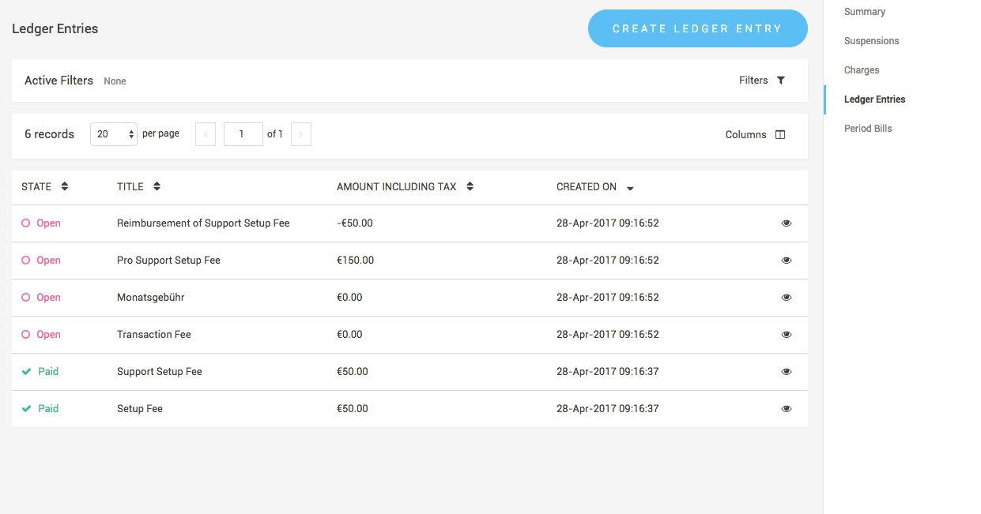Viewport: 981px width, 514px height.
Task: Click the Paid checkmark on Setup Fee row
Action: [25, 408]
